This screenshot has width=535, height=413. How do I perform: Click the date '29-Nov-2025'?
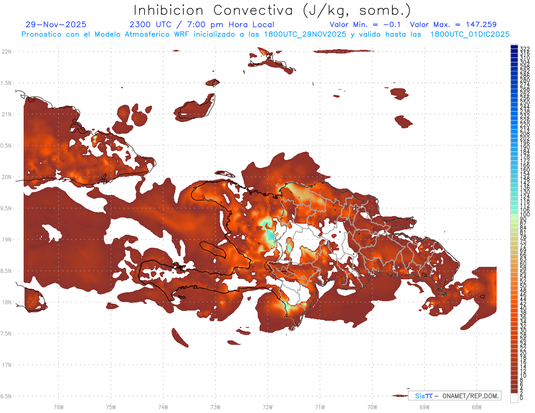click(x=56, y=25)
